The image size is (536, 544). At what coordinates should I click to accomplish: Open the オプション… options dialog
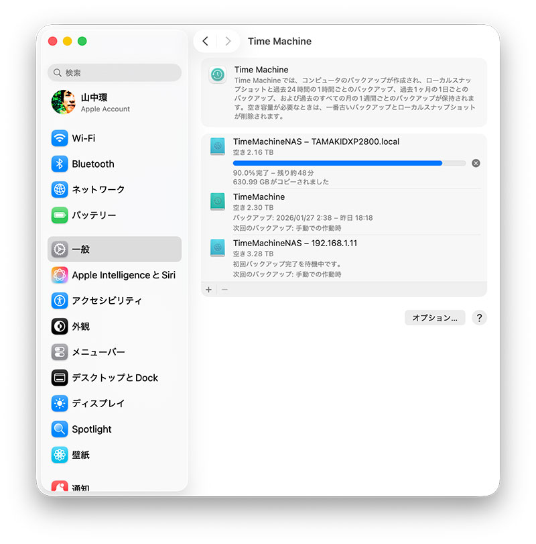[434, 318]
